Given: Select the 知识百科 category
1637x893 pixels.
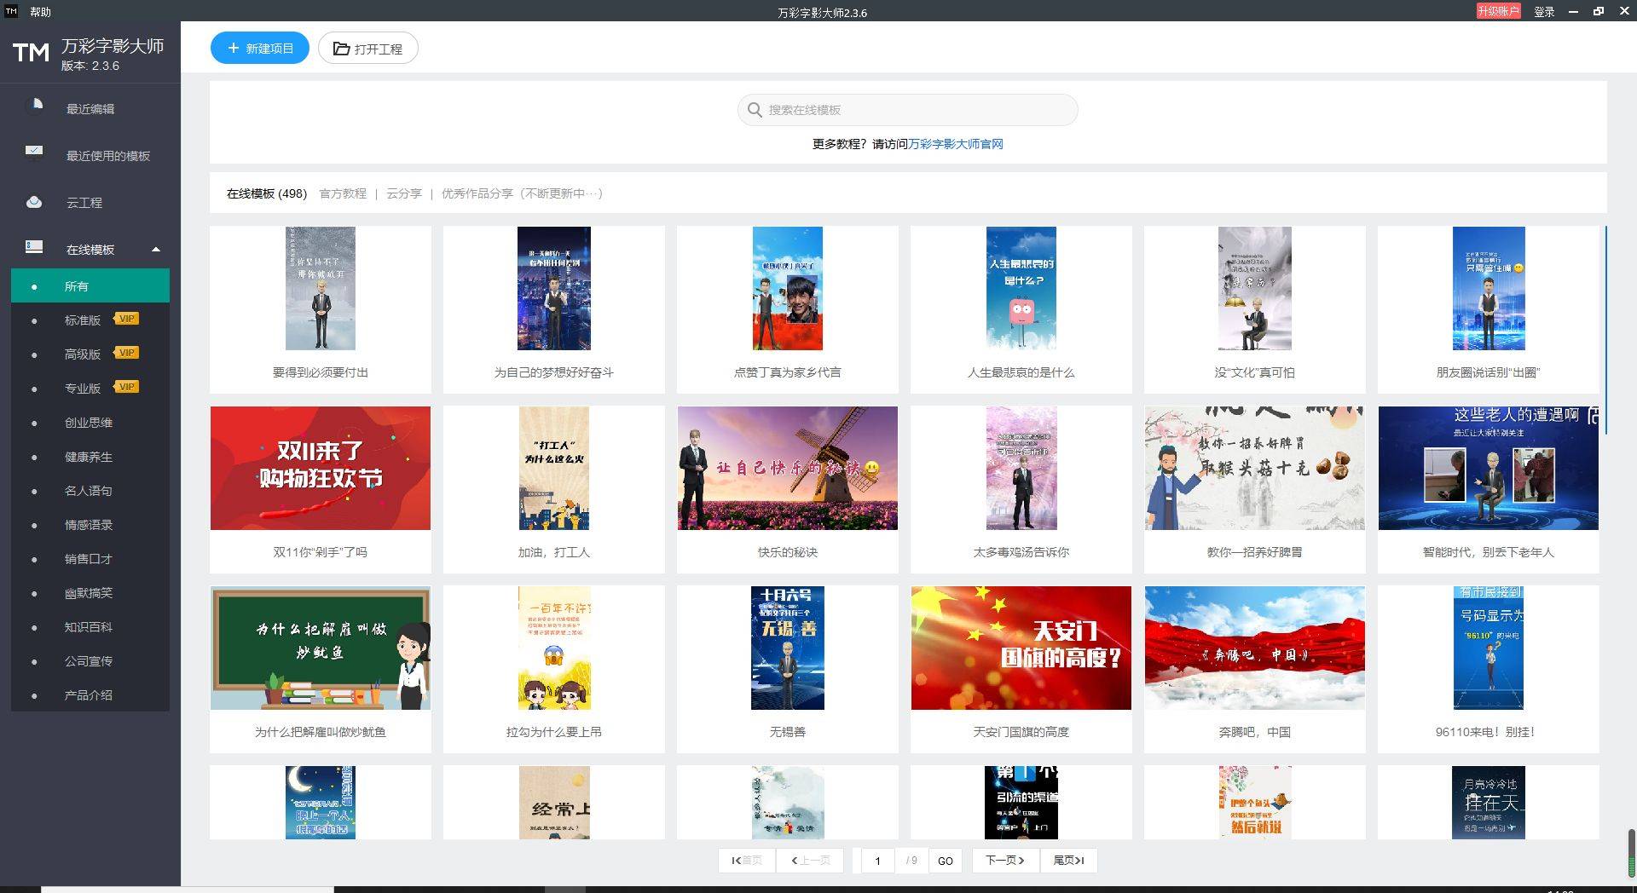Looking at the screenshot, I should click(x=89, y=627).
